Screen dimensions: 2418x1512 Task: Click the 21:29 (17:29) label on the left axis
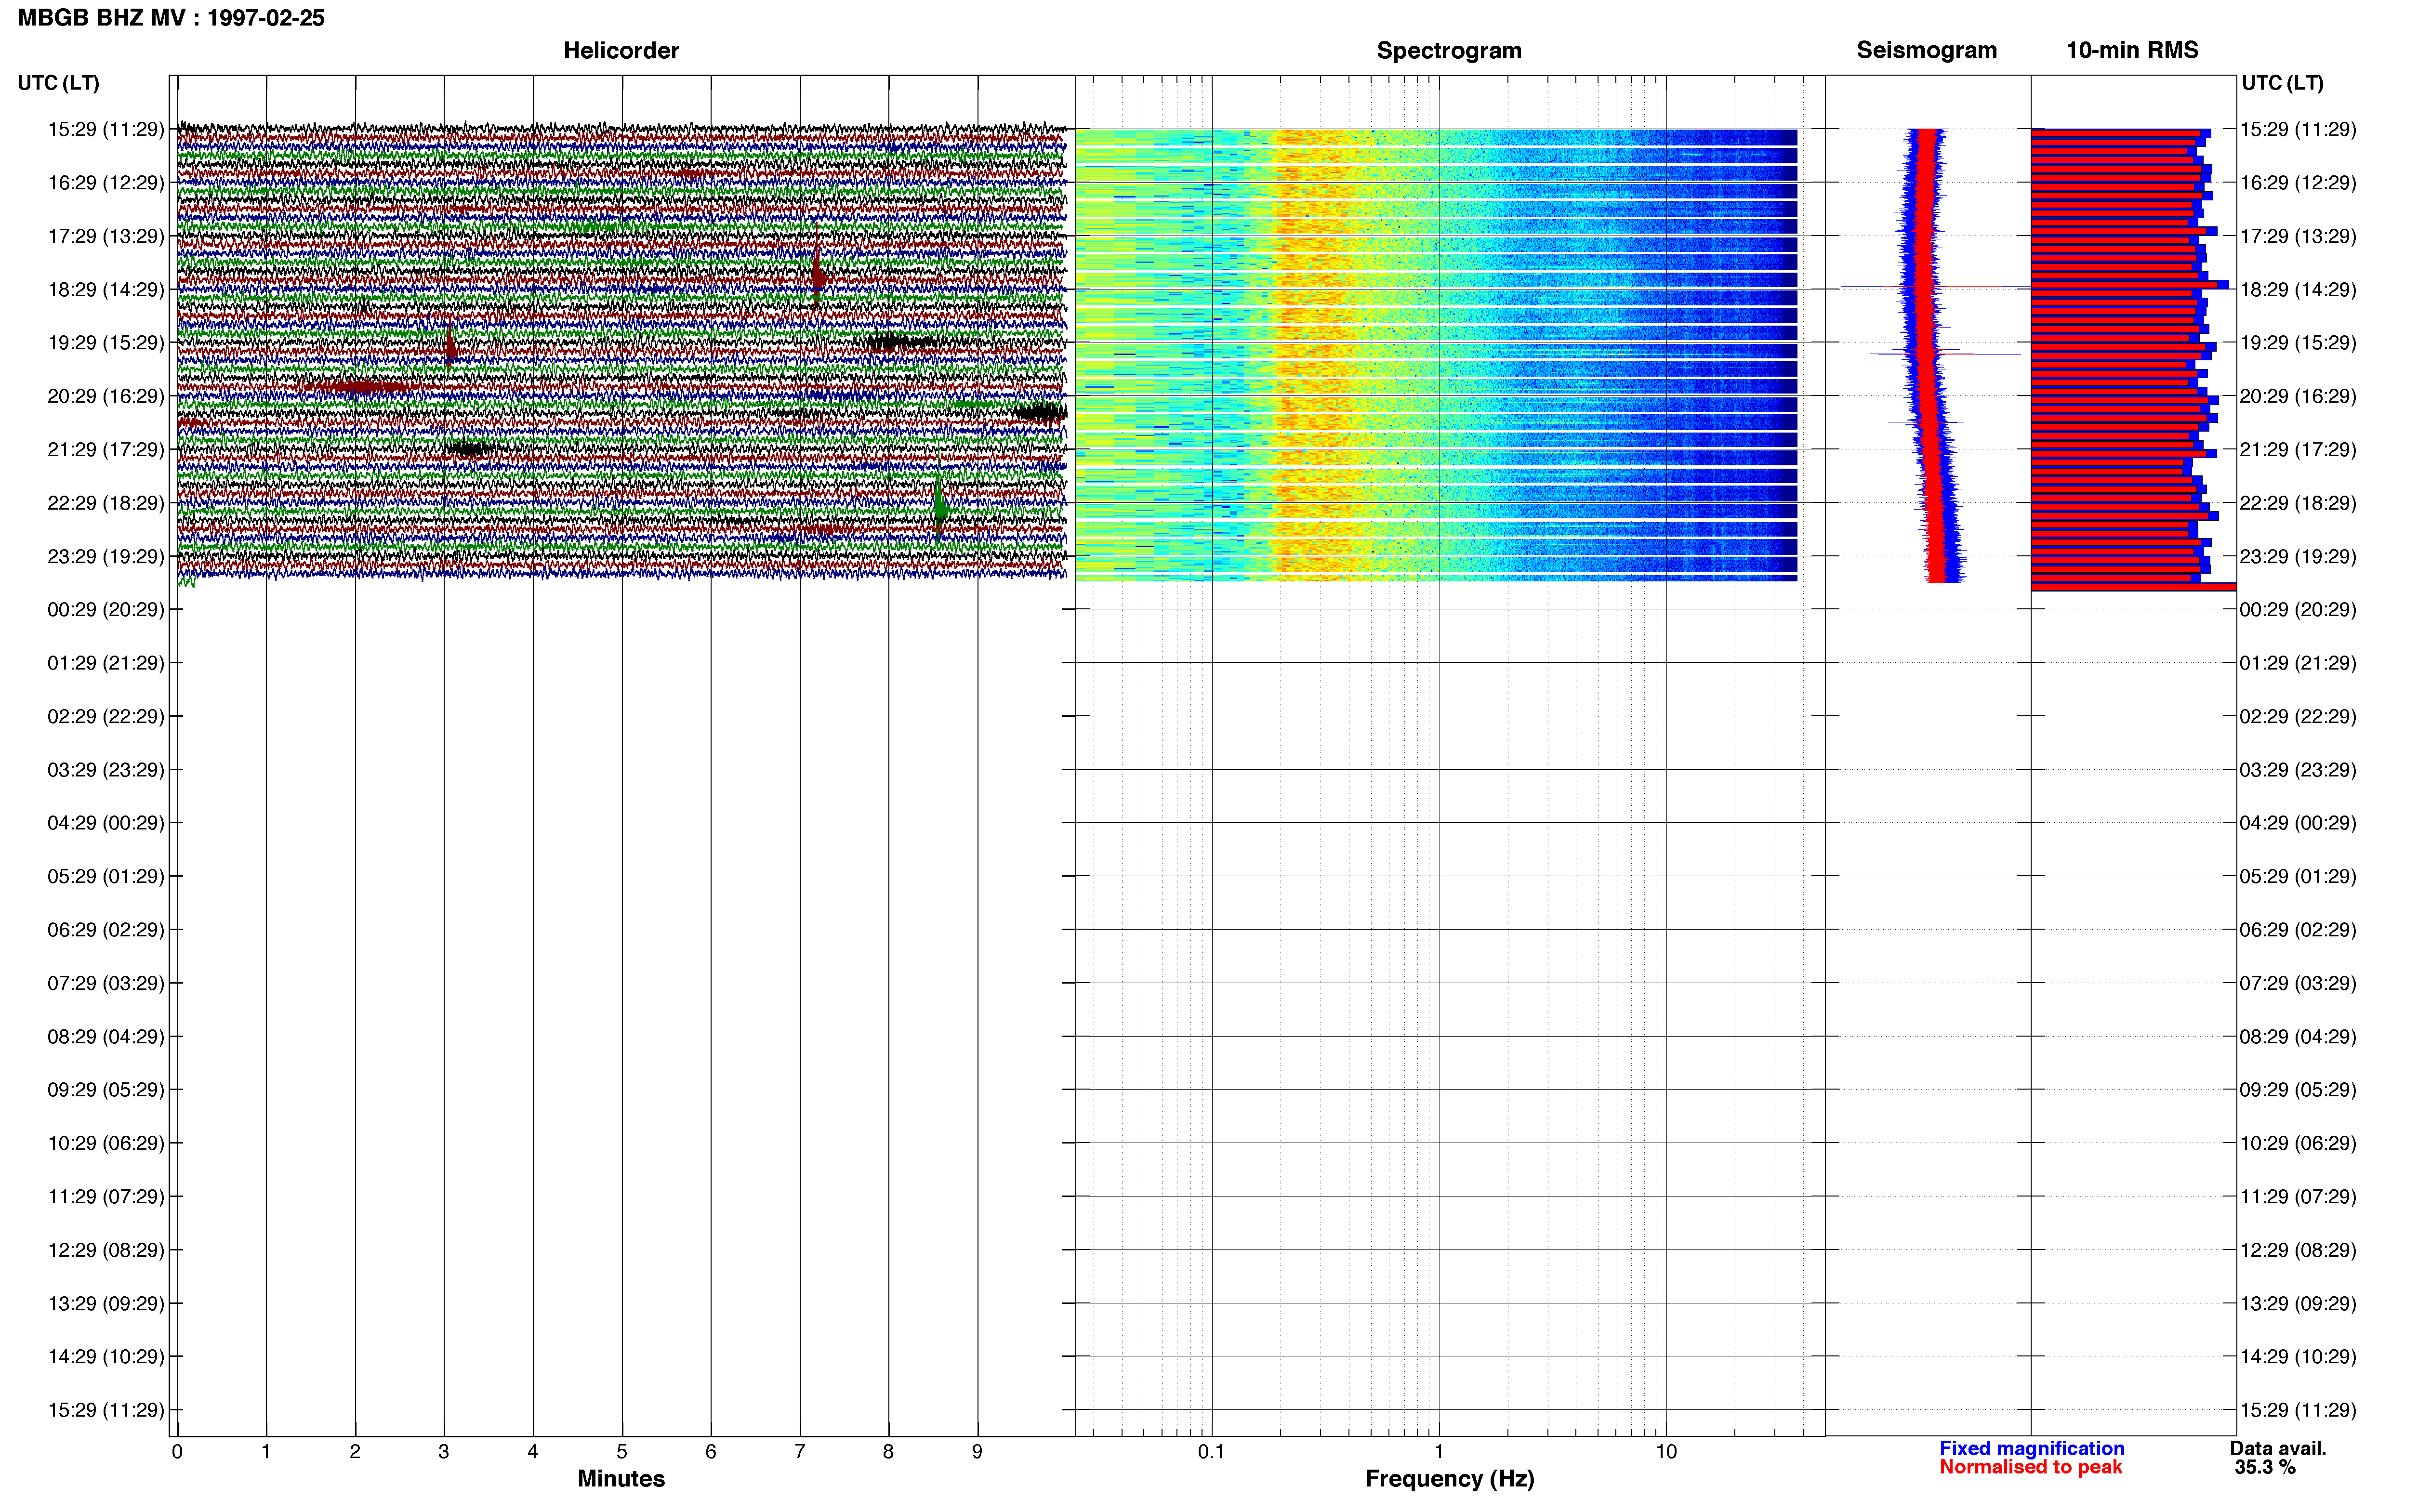(105, 450)
